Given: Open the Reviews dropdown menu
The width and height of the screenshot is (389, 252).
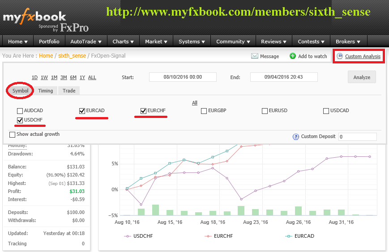Looking at the screenshot, I should (274, 42).
